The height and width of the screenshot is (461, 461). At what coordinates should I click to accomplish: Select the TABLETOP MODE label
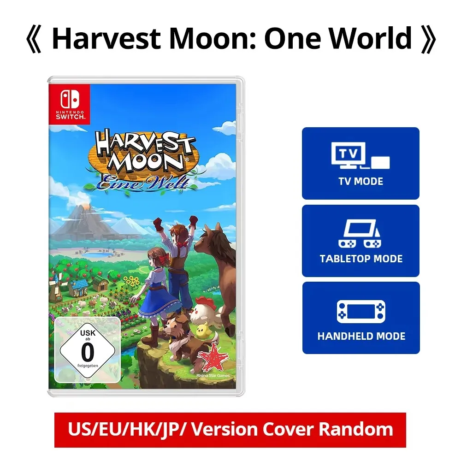[x=361, y=259]
